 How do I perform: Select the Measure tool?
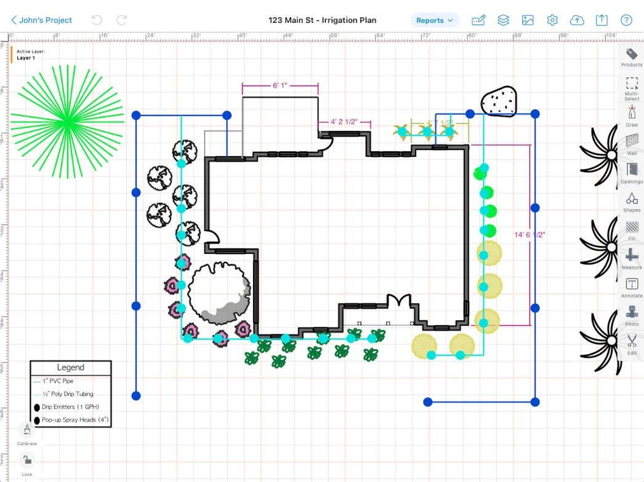click(x=632, y=259)
